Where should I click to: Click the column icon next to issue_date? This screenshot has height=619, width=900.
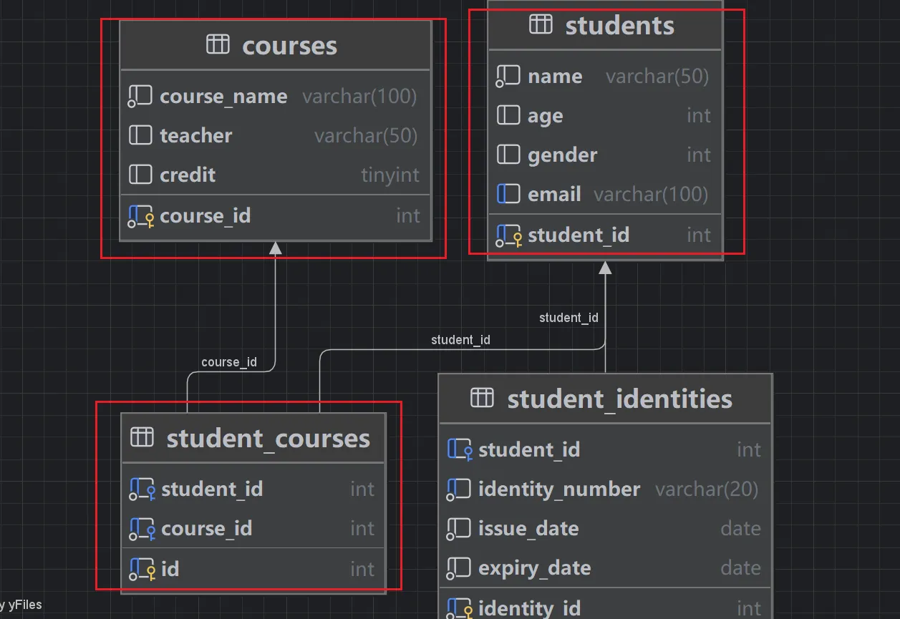pyautogui.click(x=458, y=529)
